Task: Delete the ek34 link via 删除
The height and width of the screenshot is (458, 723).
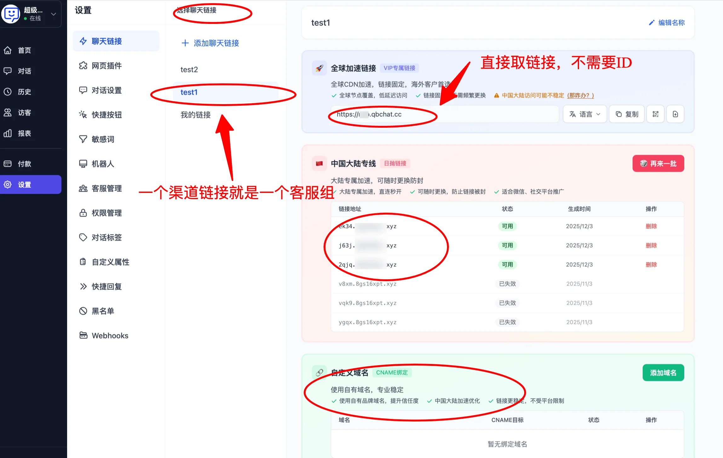Action: point(651,226)
